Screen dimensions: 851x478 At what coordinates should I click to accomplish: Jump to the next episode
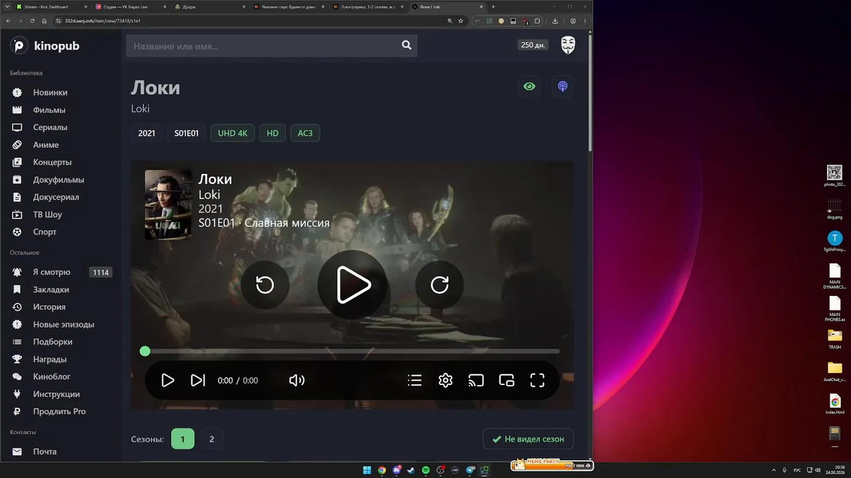pyautogui.click(x=197, y=380)
